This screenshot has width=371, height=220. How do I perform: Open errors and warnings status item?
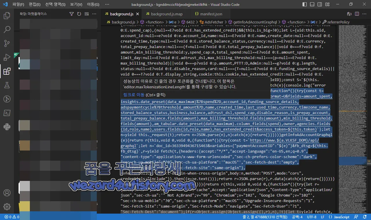(x=12, y=217)
